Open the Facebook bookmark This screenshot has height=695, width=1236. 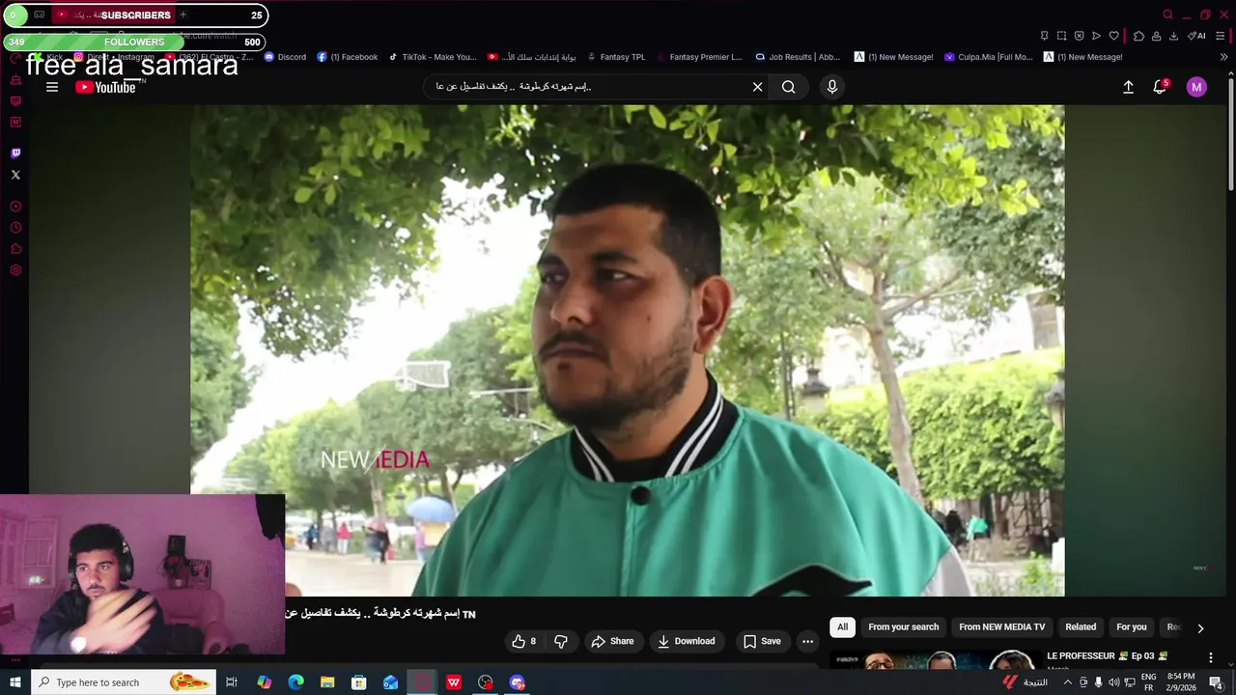point(348,57)
